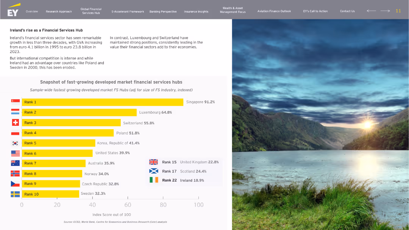
Task: Click the 'Poland 51.8%' label
Action: (128, 133)
